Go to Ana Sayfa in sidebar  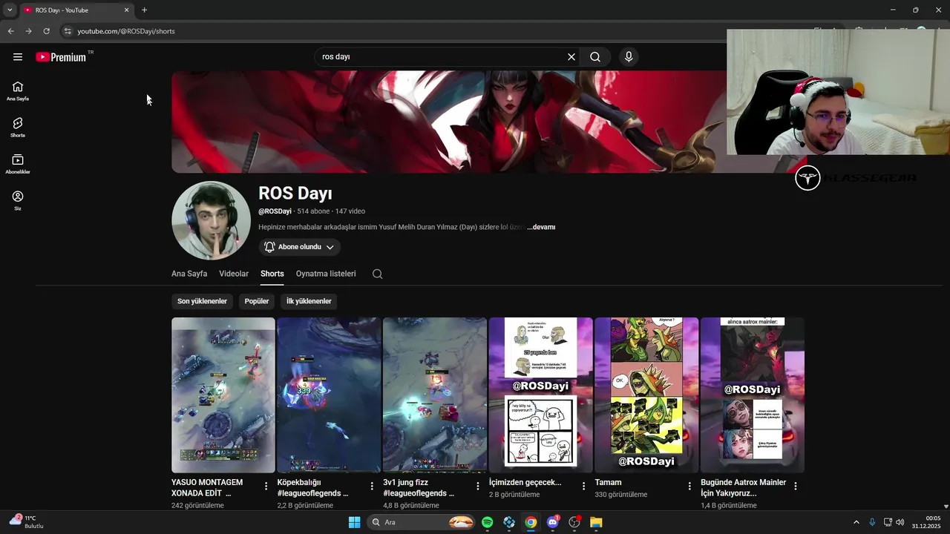click(x=18, y=91)
